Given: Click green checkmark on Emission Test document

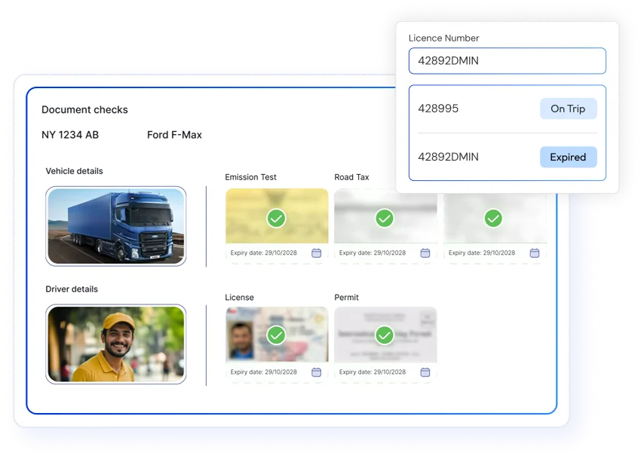Looking at the screenshot, I should point(277,219).
